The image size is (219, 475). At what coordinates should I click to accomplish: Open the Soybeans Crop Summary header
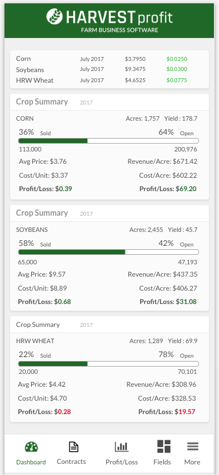tap(109, 213)
